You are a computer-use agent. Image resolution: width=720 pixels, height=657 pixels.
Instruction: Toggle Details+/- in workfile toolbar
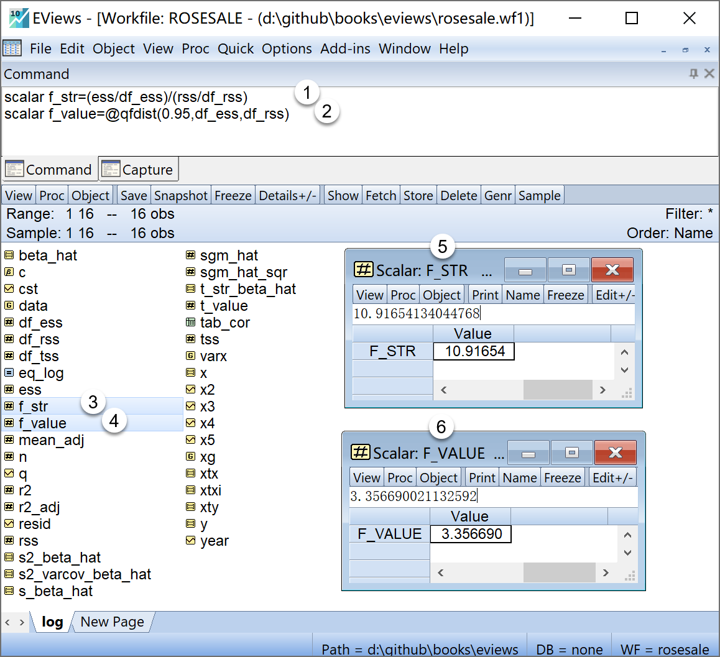(x=288, y=196)
